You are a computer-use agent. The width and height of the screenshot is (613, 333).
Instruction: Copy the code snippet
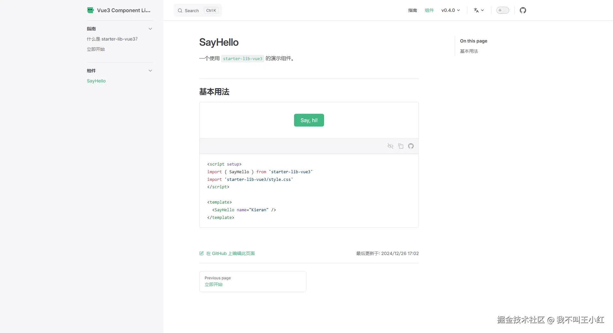(401, 146)
